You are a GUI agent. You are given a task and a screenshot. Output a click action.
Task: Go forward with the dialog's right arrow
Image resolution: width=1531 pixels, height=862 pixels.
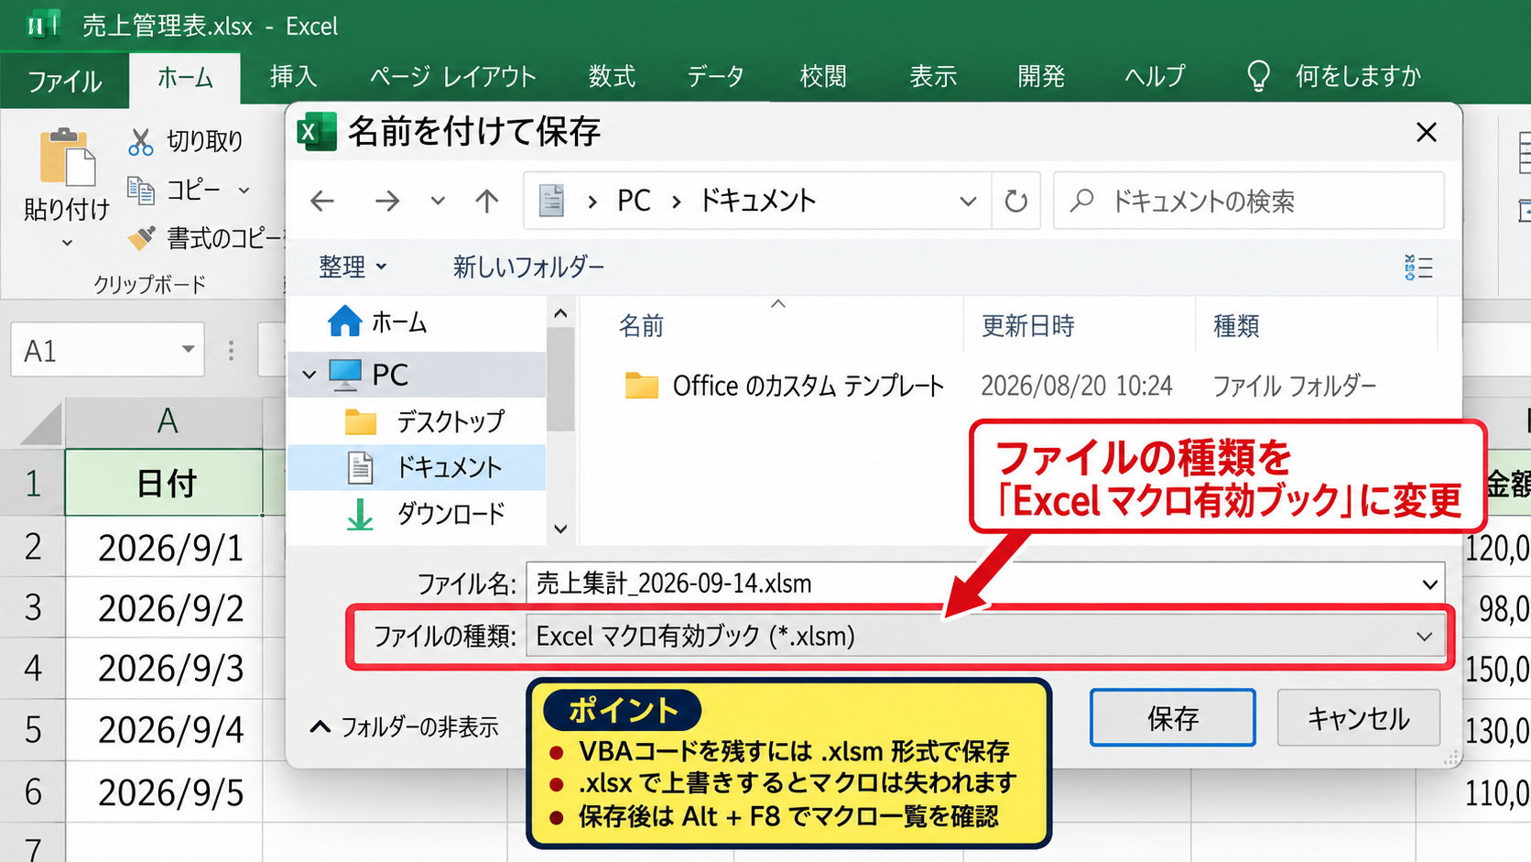(387, 201)
